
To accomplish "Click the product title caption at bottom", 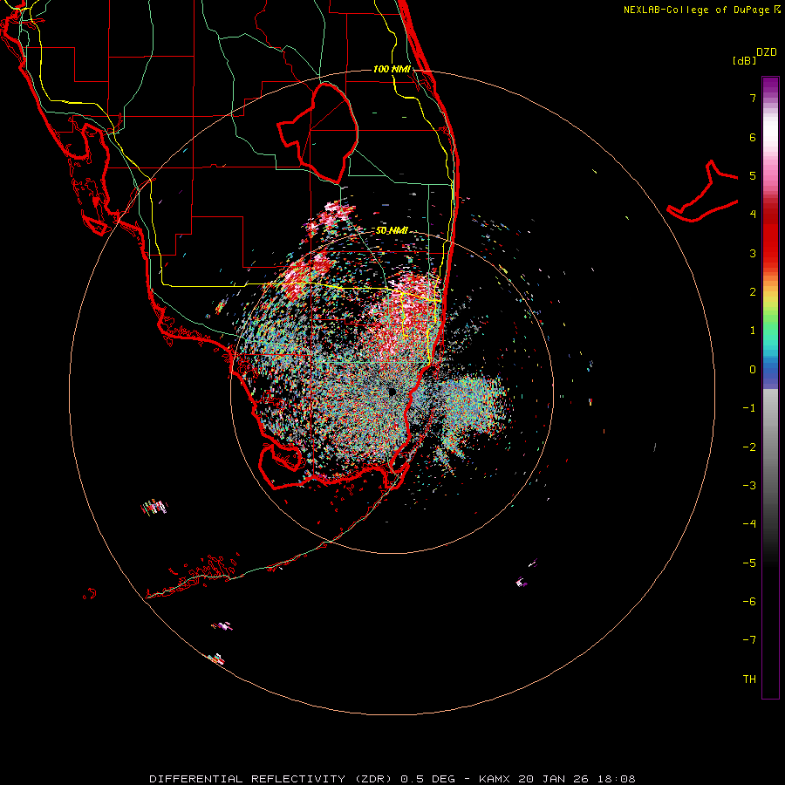I will pos(392,779).
